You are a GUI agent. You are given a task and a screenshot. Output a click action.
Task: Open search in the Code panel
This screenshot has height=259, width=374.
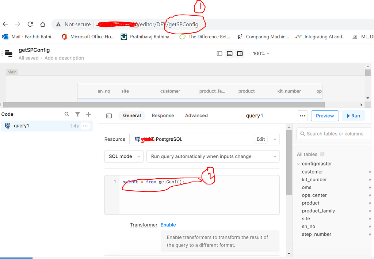coord(67,114)
